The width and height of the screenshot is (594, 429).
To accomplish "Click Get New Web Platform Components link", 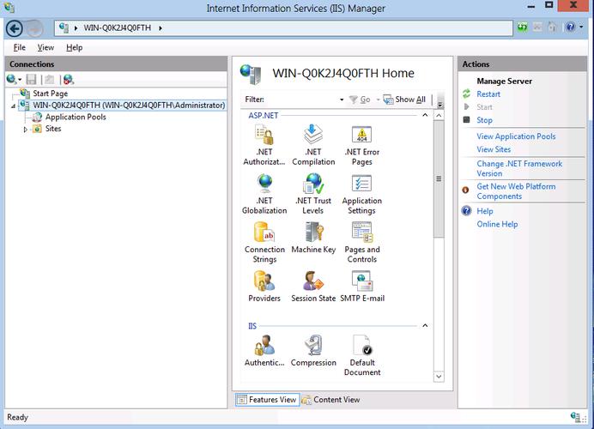I will coord(516,191).
